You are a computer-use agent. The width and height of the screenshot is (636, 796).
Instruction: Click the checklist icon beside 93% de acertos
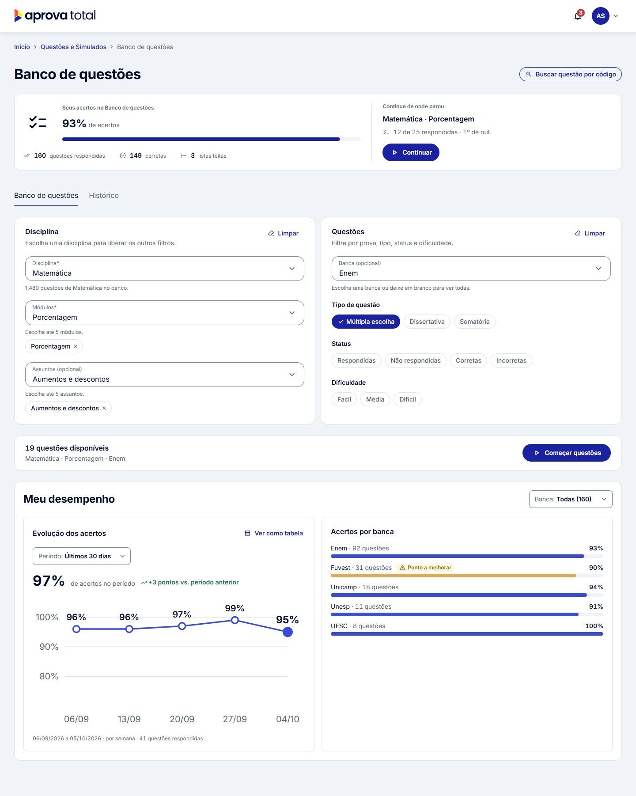click(38, 122)
